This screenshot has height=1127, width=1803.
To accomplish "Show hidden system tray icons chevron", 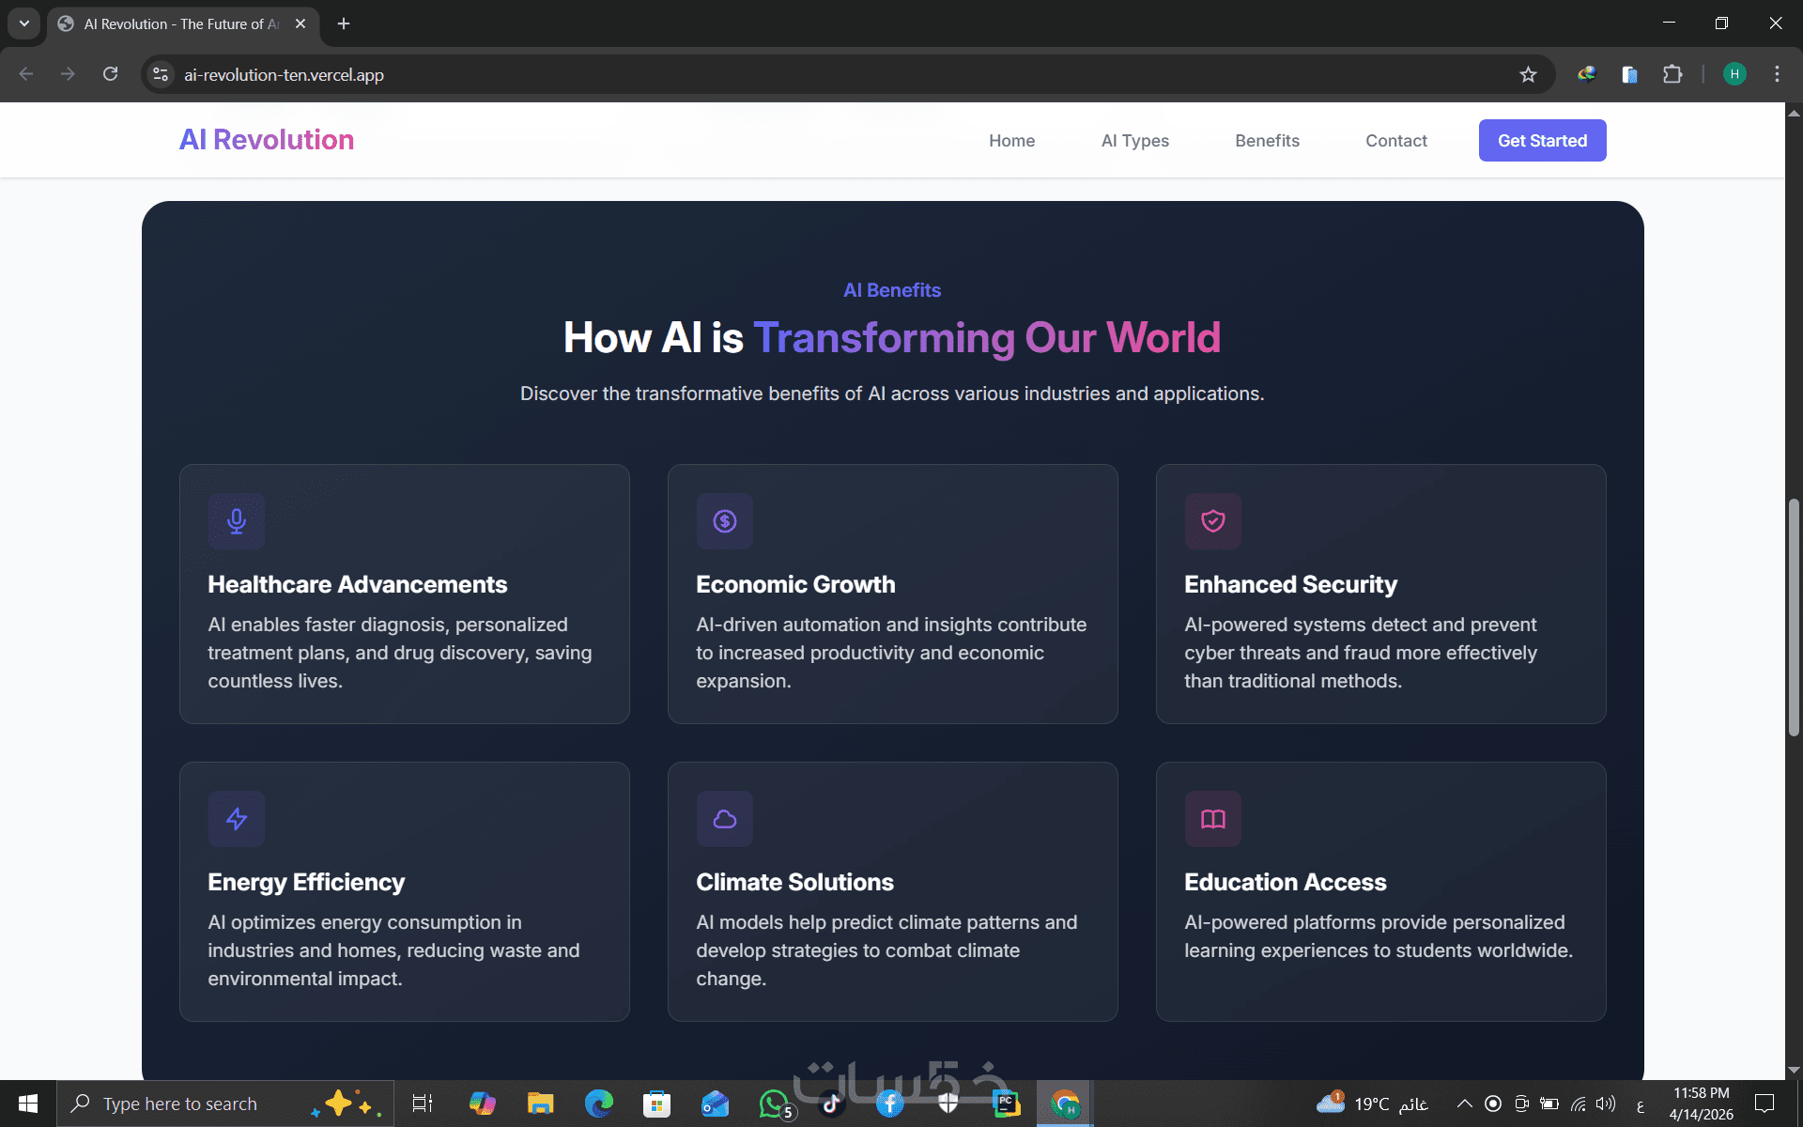I will point(1464,1104).
